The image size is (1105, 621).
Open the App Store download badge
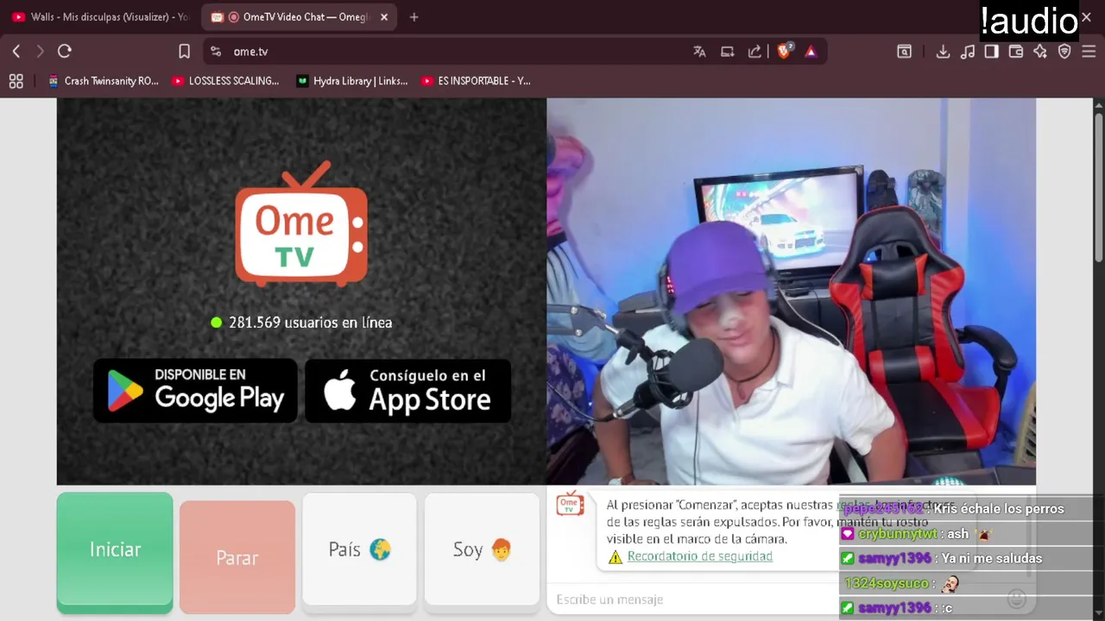407,391
